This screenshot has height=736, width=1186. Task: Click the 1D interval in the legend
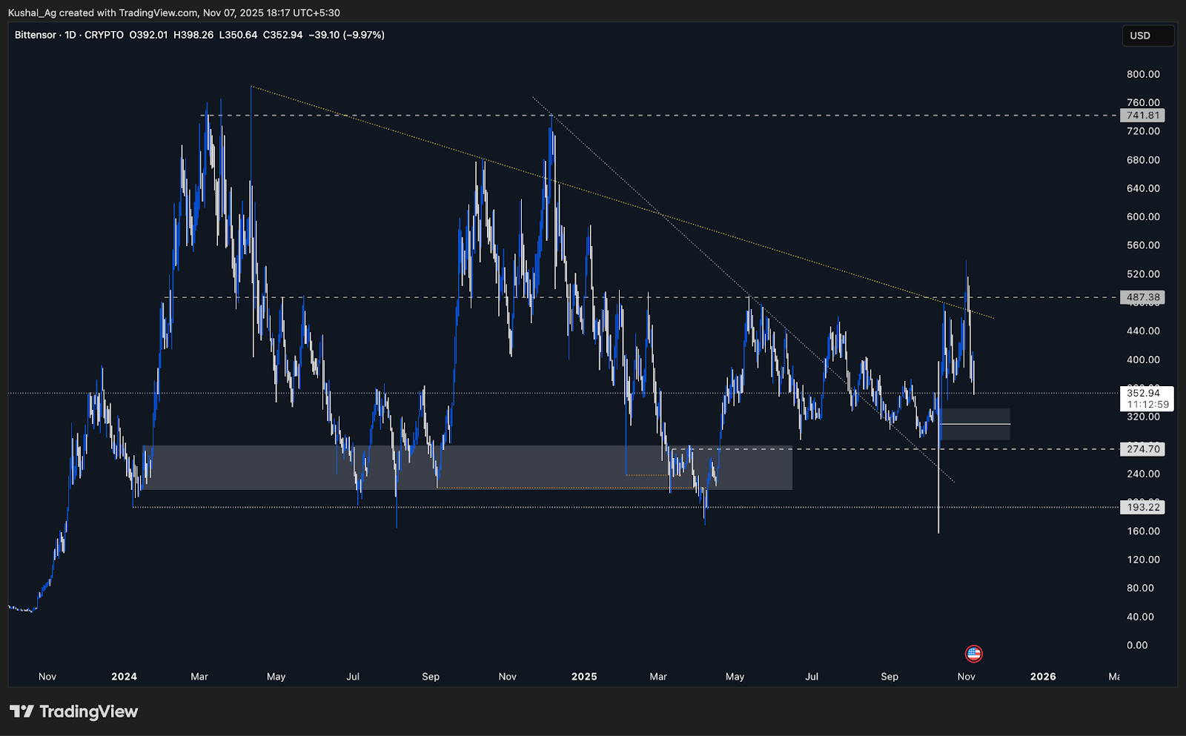coord(70,35)
